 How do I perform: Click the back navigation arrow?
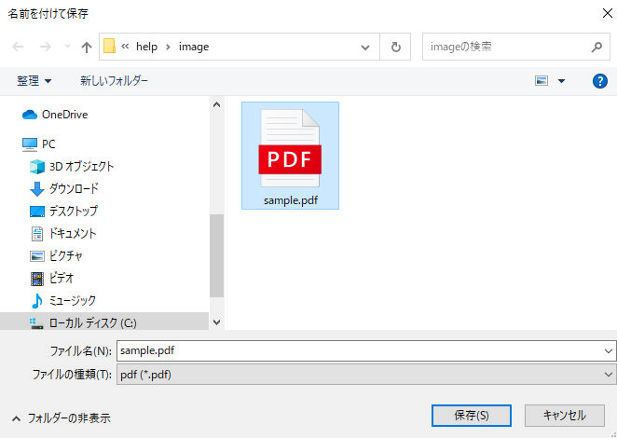click(x=19, y=48)
